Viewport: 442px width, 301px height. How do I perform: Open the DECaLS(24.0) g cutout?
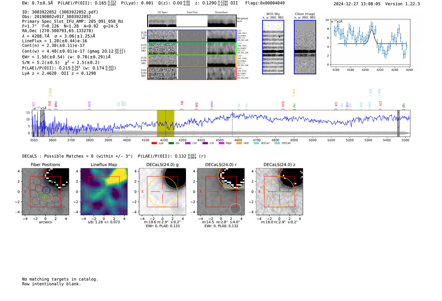point(163,192)
